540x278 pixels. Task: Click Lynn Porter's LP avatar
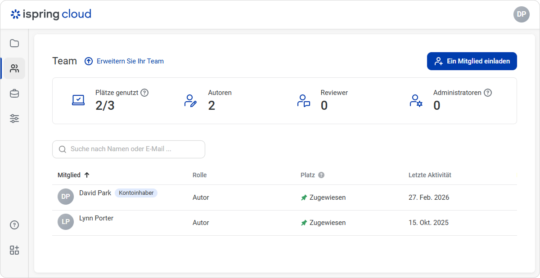coord(66,222)
